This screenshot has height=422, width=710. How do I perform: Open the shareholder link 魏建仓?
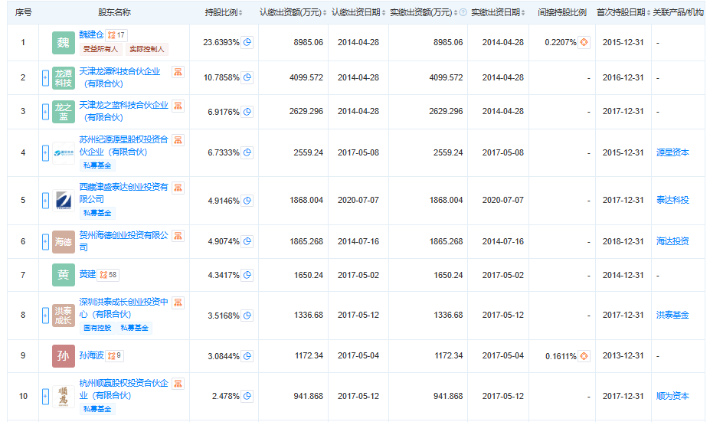point(90,35)
